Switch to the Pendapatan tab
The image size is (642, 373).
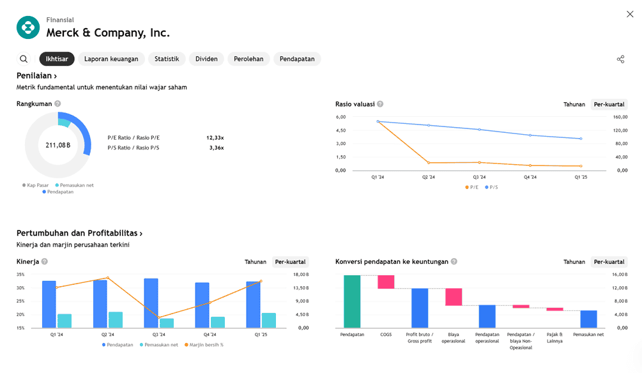(297, 59)
